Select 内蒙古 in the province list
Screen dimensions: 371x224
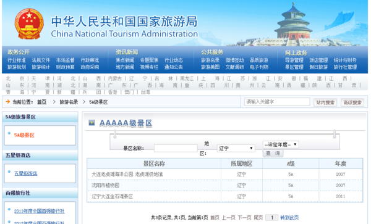[115, 78]
